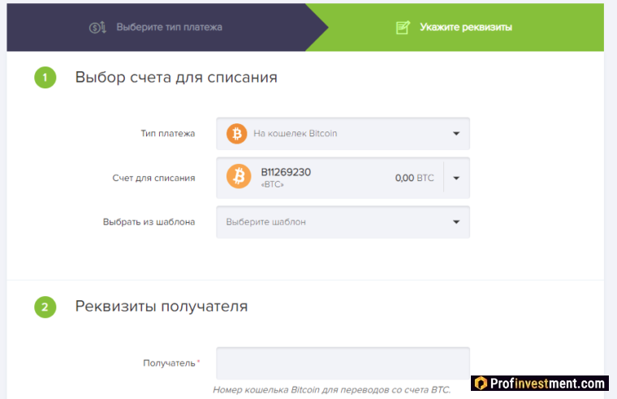Click the account number B11269230
The height and width of the screenshot is (399, 617).
[286, 172]
